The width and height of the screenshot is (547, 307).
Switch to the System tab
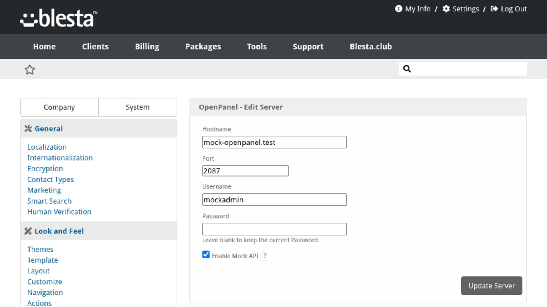(138, 107)
